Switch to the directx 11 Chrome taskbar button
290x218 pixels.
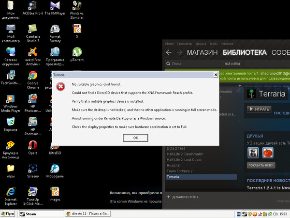pyautogui.click(x=87, y=214)
